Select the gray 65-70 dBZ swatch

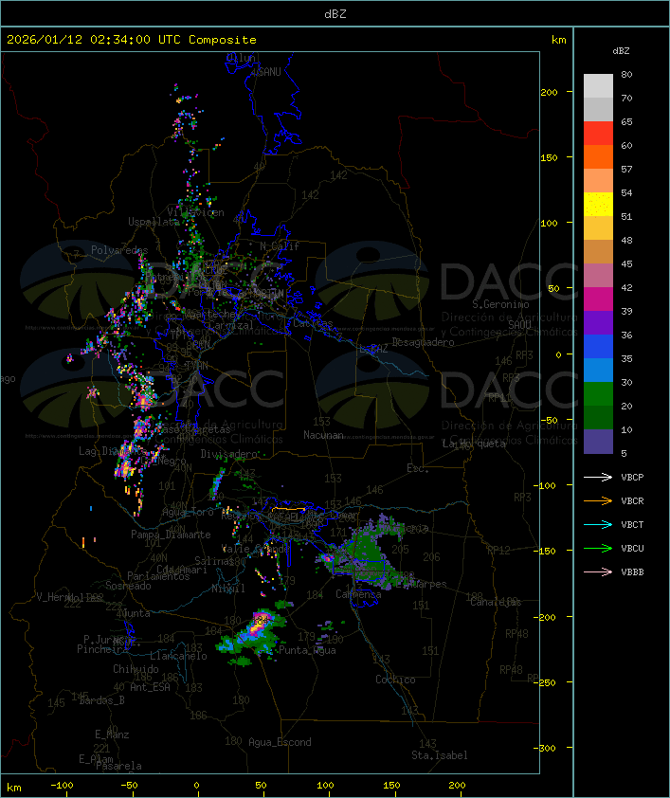pyautogui.click(x=598, y=109)
